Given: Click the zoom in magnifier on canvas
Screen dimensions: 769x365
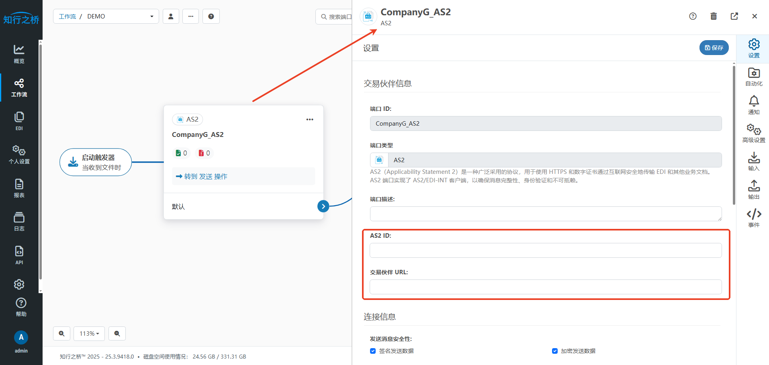Looking at the screenshot, I should click(61, 333).
